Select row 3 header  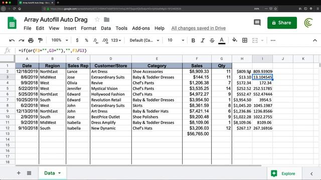[x=8, y=77]
